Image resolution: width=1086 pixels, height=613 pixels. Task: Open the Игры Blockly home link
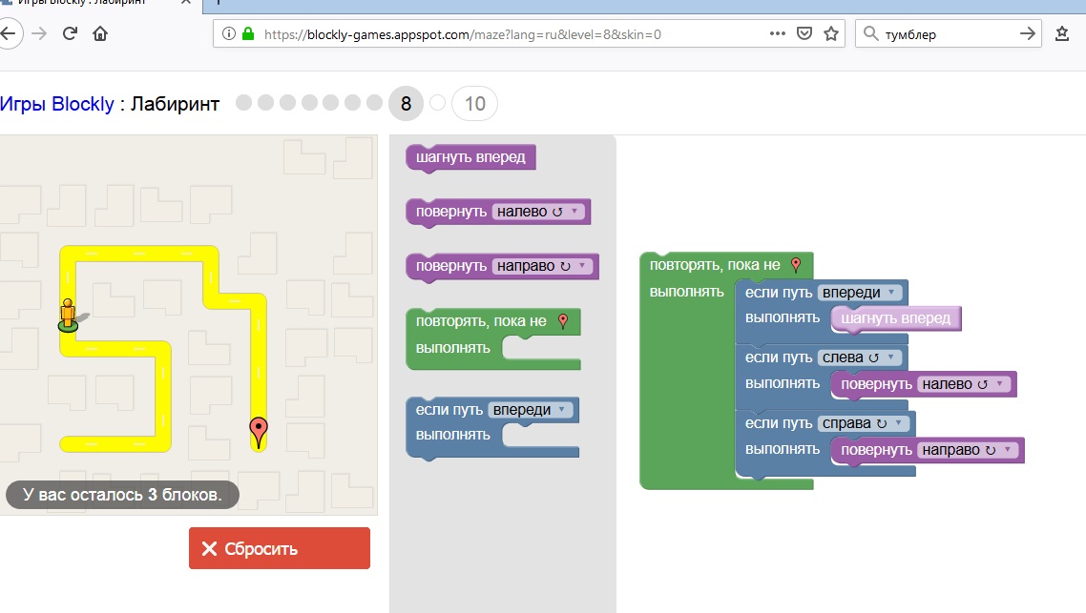(57, 104)
